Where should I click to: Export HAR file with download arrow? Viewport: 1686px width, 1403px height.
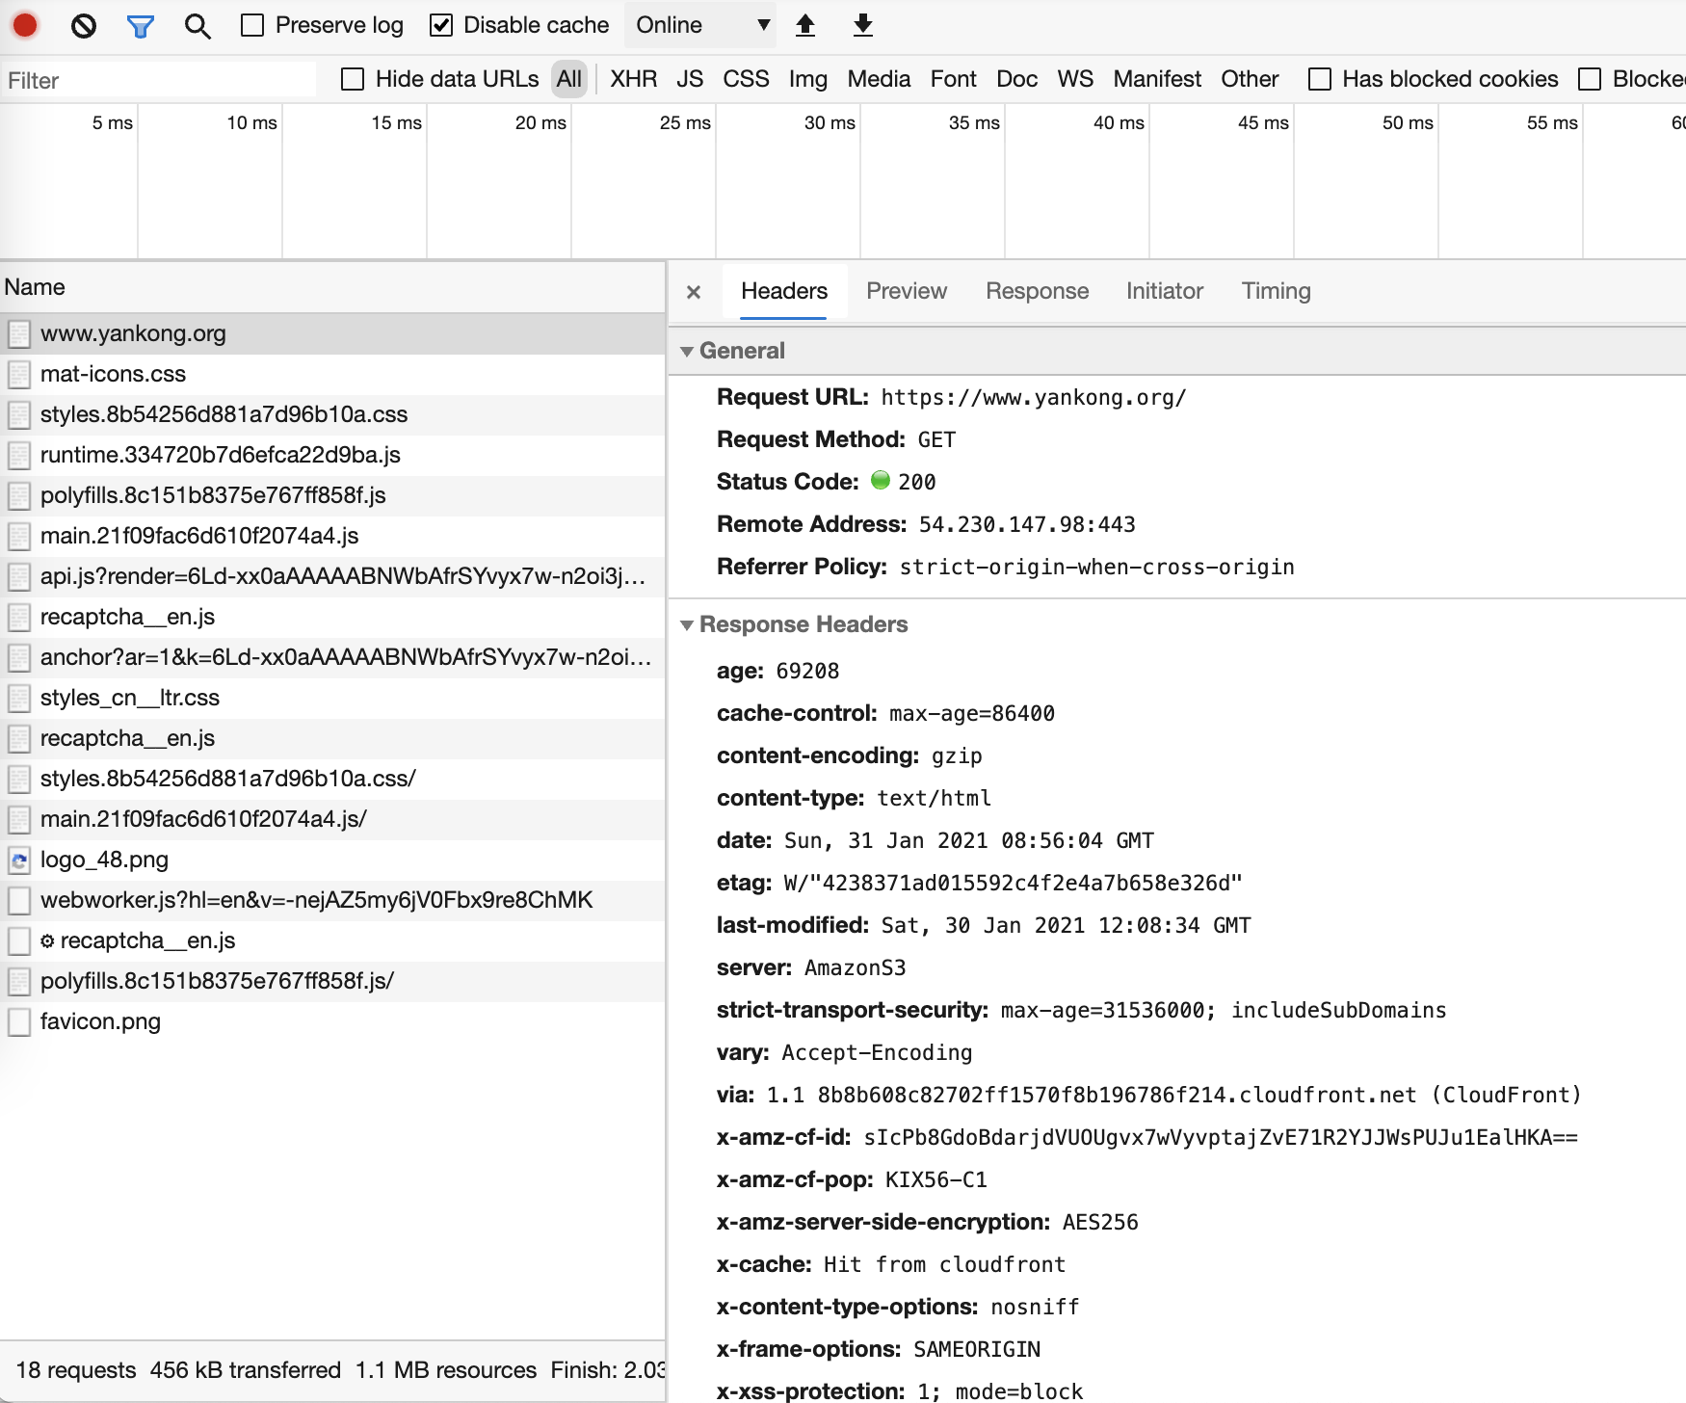863,25
